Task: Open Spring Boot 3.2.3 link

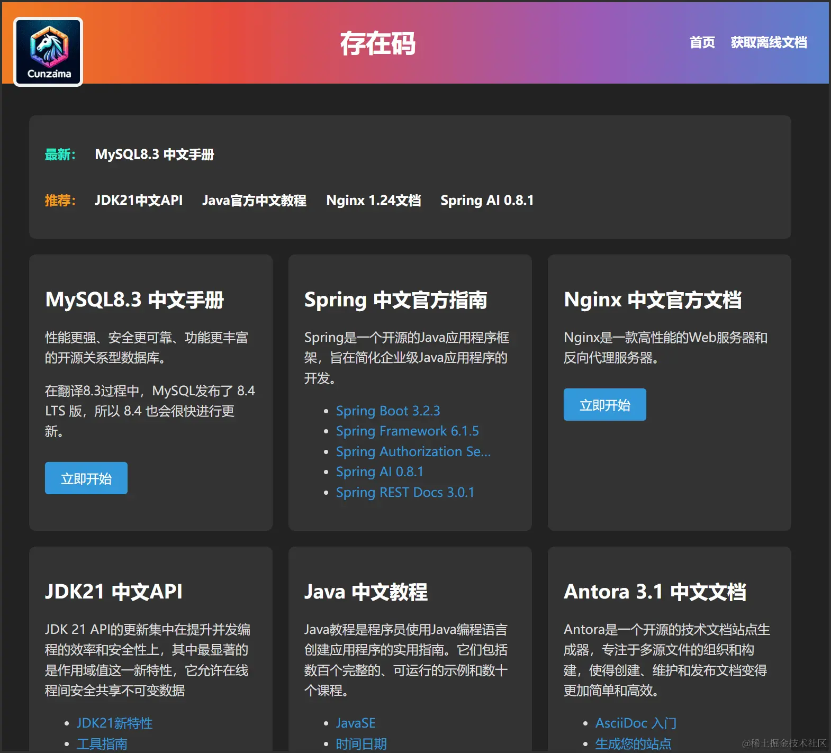Action: pos(388,411)
